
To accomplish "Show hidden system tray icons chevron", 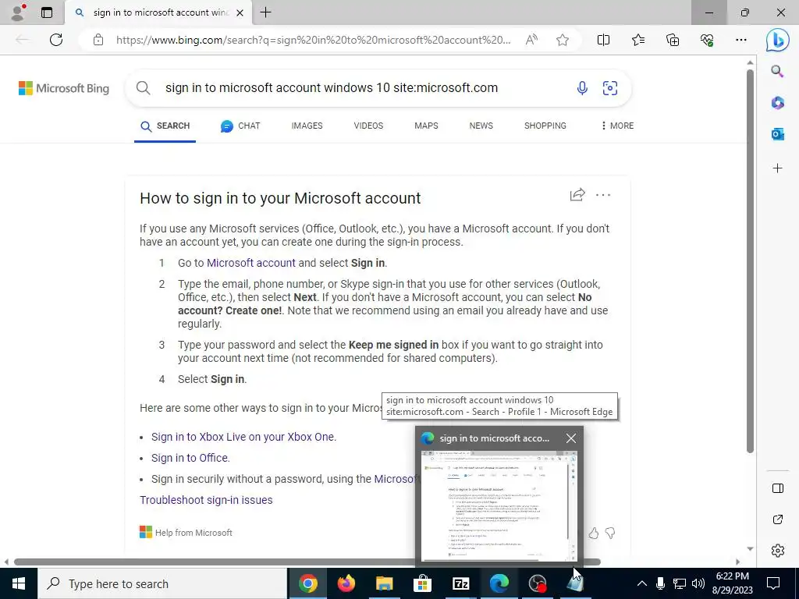I will click(x=642, y=583).
